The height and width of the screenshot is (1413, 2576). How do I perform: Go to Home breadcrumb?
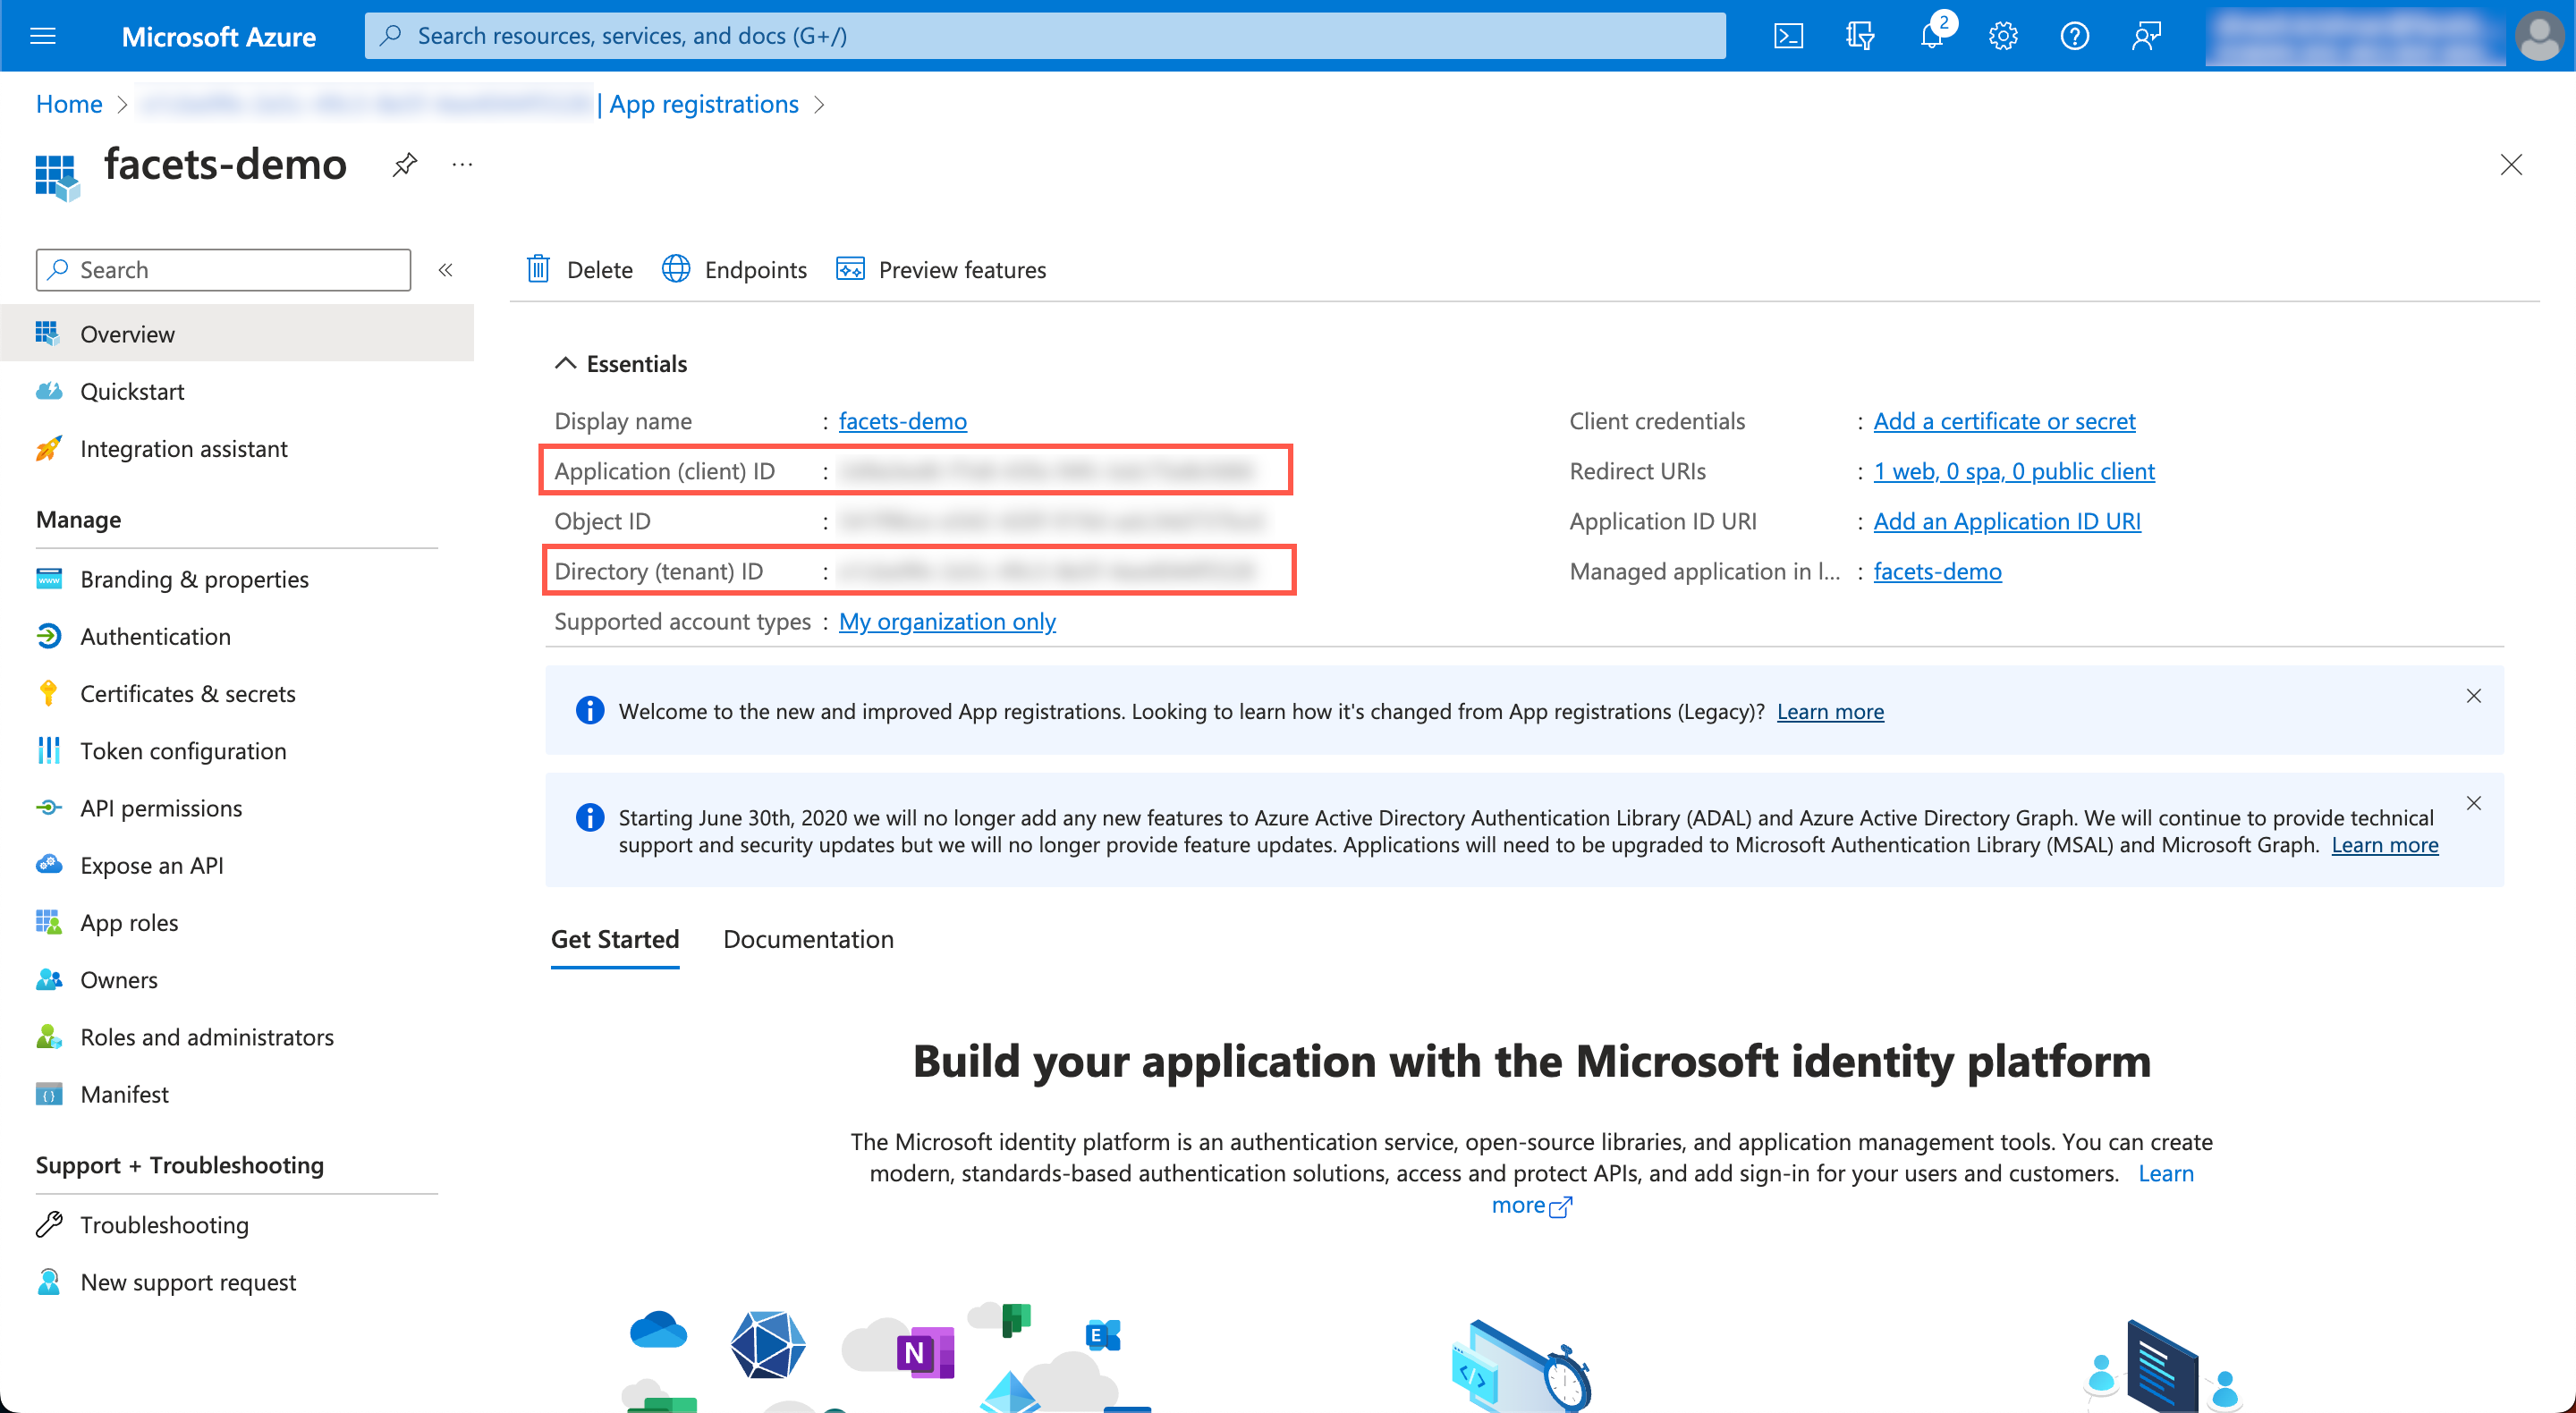[x=69, y=104]
